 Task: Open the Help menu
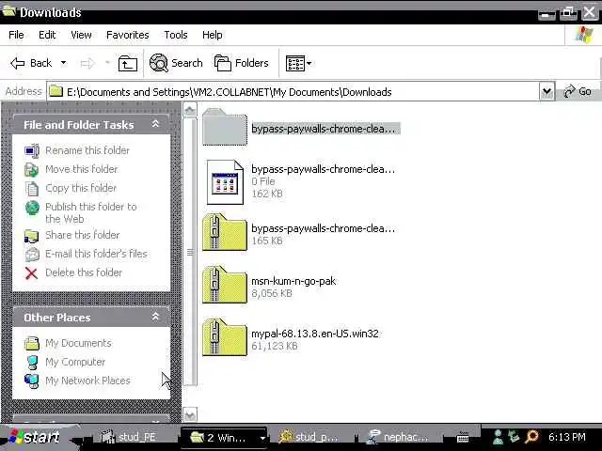pyautogui.click(x=213, y=35)
